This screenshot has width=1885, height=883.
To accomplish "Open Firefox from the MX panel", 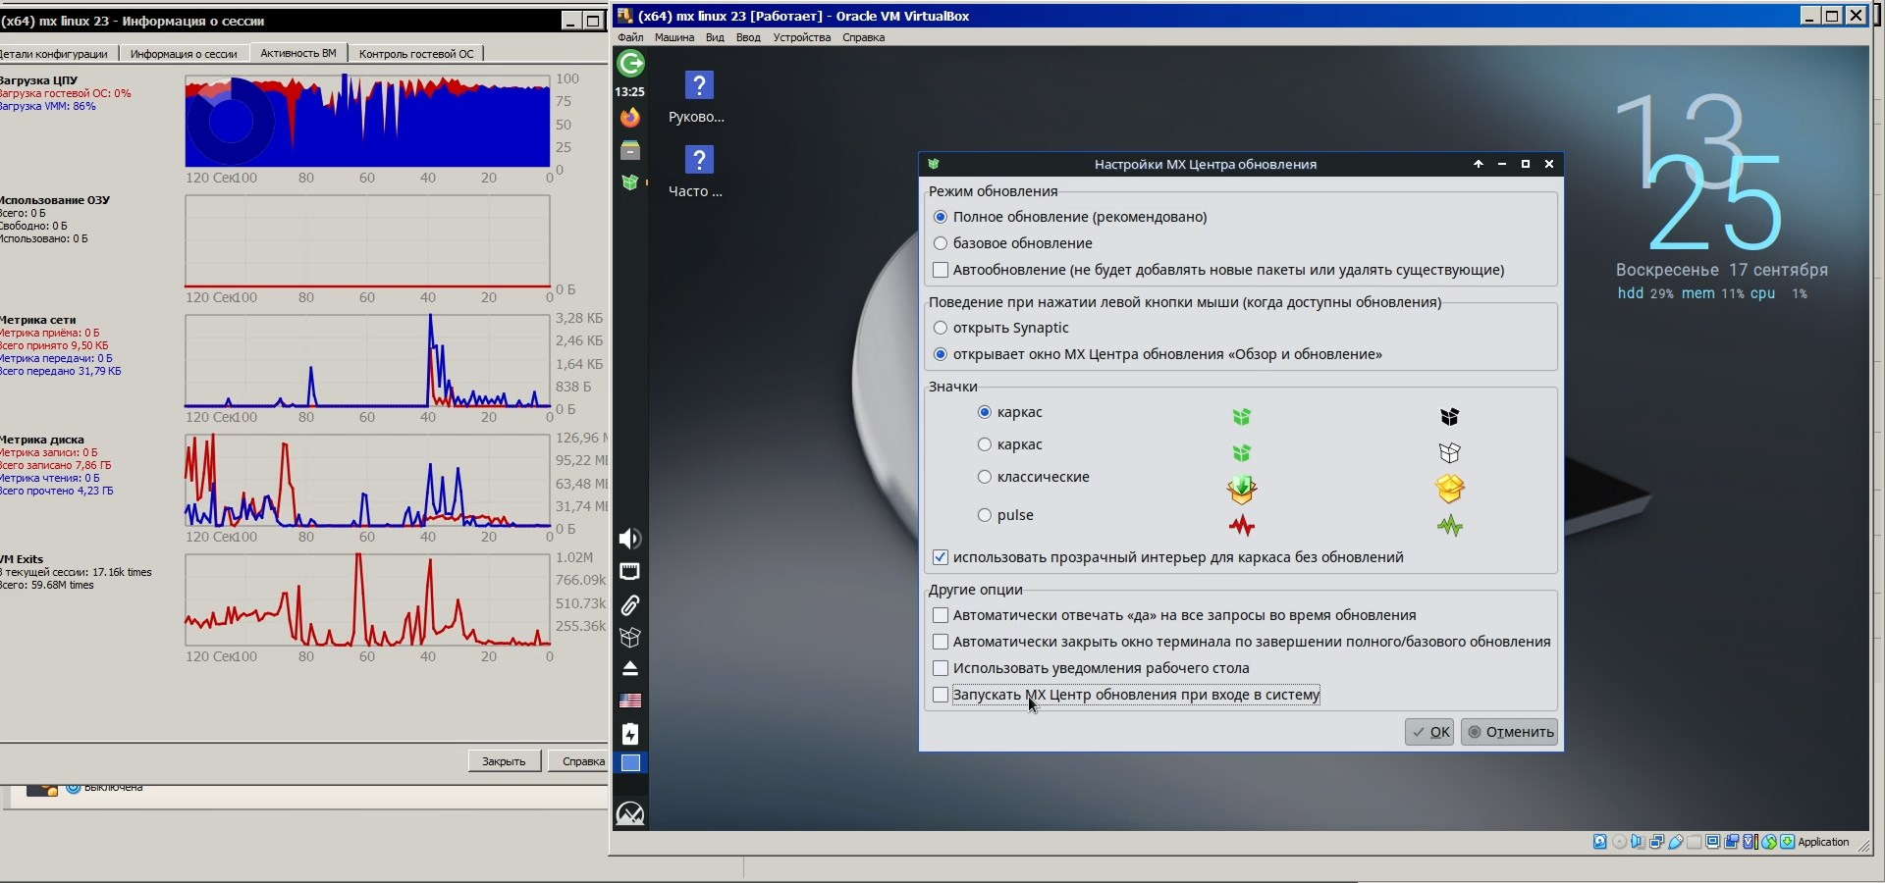I will click(629, 118).
